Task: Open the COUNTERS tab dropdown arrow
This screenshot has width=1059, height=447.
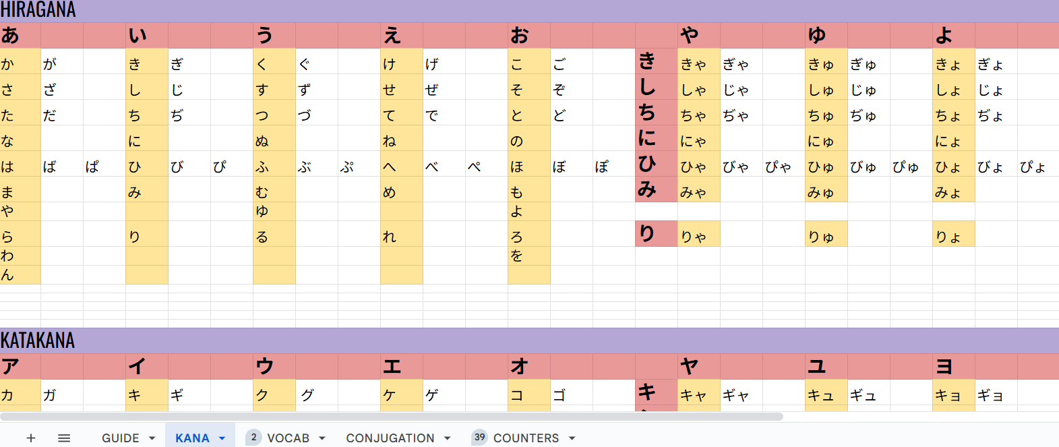Action: point(572,438)
